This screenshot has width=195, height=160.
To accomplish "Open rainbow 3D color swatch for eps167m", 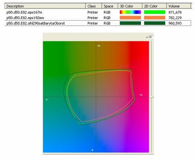I will 130,12.
